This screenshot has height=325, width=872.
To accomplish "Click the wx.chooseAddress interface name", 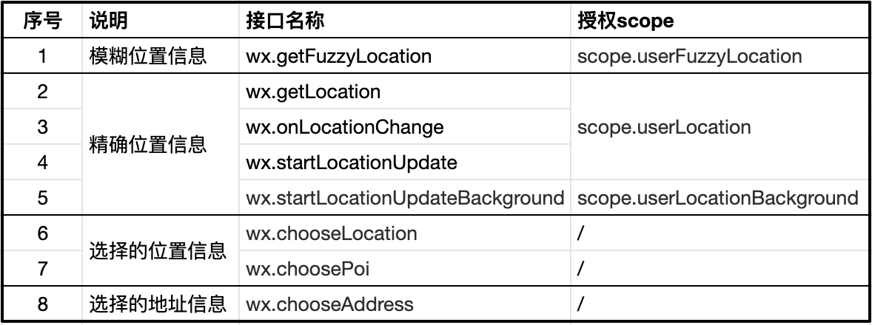I will tap(329, 304).
